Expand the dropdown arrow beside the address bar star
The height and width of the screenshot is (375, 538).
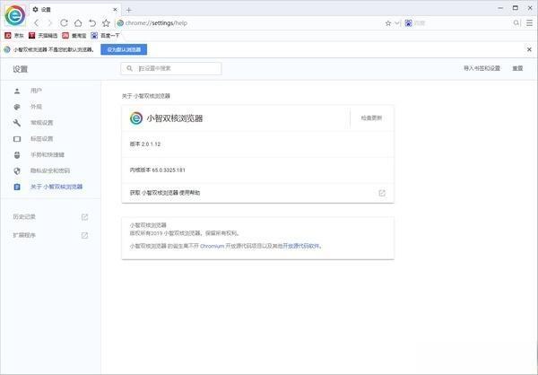(x=397, y=23)
